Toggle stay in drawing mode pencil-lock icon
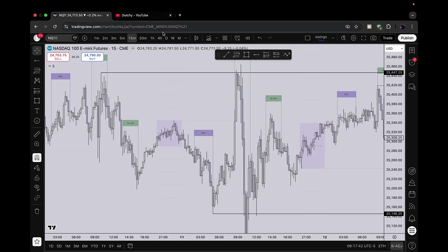The width and height of the screenshot is (448, 252). [37, 168]
